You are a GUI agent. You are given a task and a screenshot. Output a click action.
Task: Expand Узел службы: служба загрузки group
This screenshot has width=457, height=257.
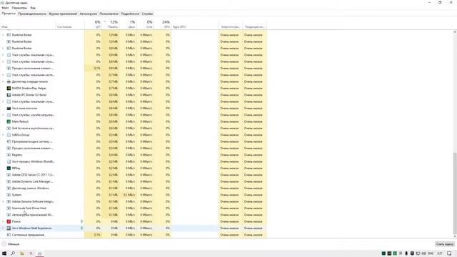[3, 115]
